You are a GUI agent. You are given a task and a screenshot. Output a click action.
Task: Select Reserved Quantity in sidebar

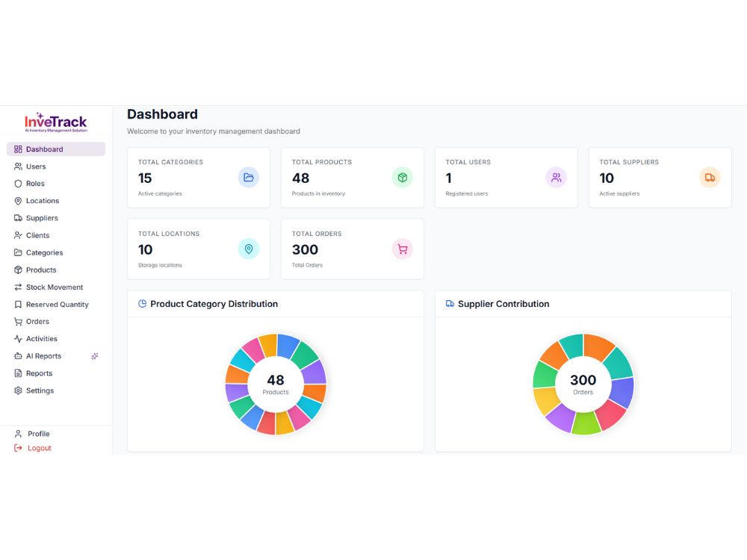[x=56, y=305]
